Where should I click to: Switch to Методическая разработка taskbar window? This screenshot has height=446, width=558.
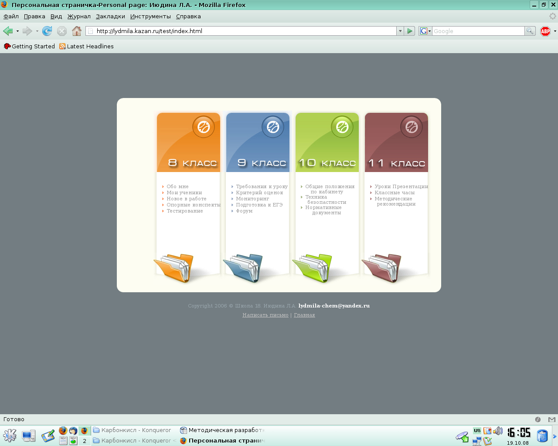click(222, 430)
